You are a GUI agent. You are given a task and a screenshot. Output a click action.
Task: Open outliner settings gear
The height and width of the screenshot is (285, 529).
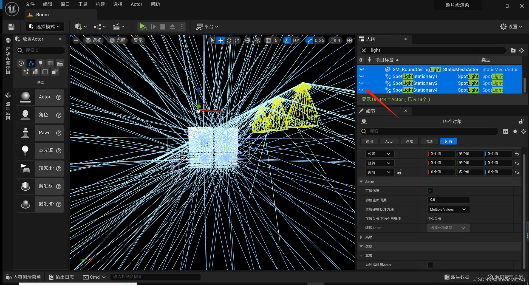[x=521, y=50]
